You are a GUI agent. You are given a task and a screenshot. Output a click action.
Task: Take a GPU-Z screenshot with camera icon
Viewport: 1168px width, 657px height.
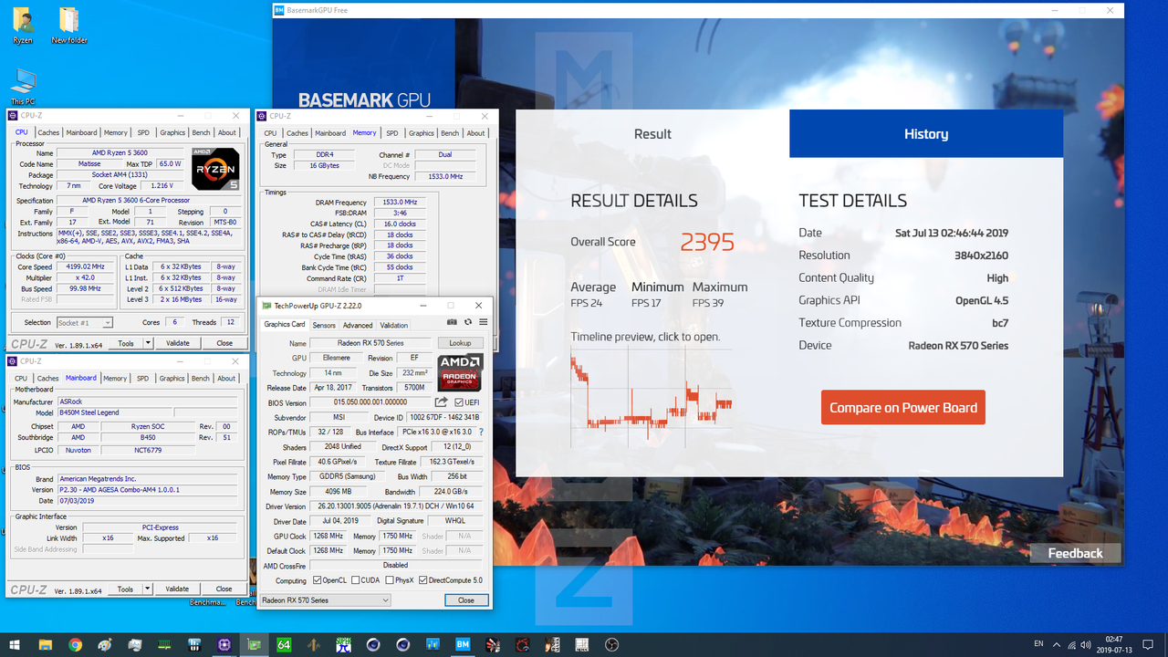click(x=452, y=322)
